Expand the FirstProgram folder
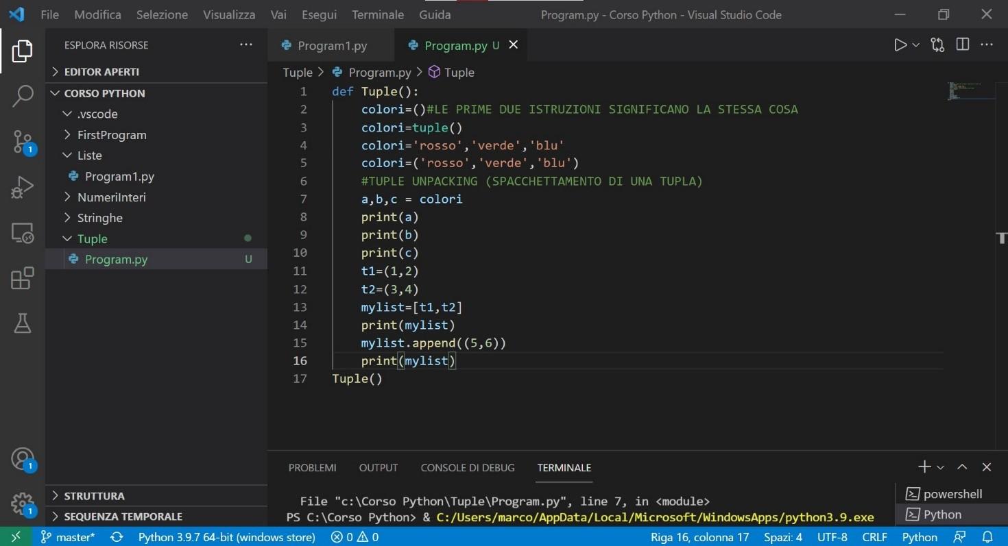 156,135
